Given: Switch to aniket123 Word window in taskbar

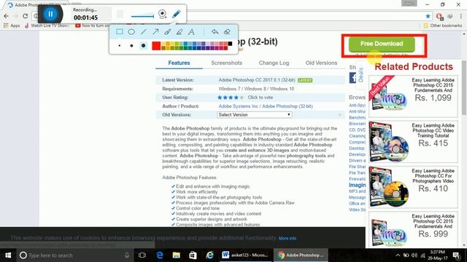Looking at the screenshot, I should click(x=245, y=255).
